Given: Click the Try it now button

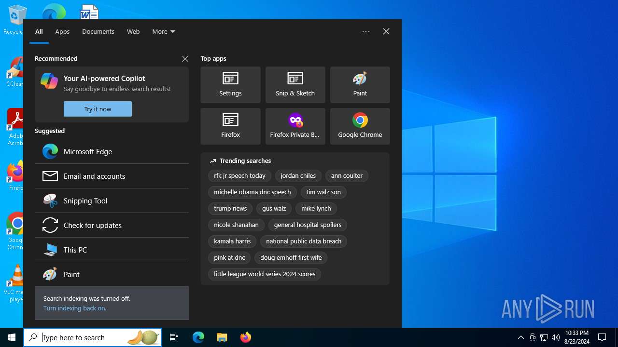Looking at the screenshot, I should click(98, 109).
